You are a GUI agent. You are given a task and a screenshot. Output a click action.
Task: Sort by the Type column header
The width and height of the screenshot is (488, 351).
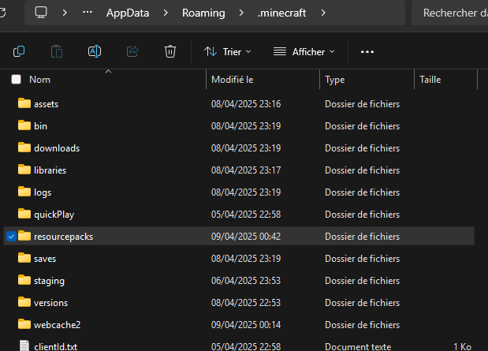334,80
